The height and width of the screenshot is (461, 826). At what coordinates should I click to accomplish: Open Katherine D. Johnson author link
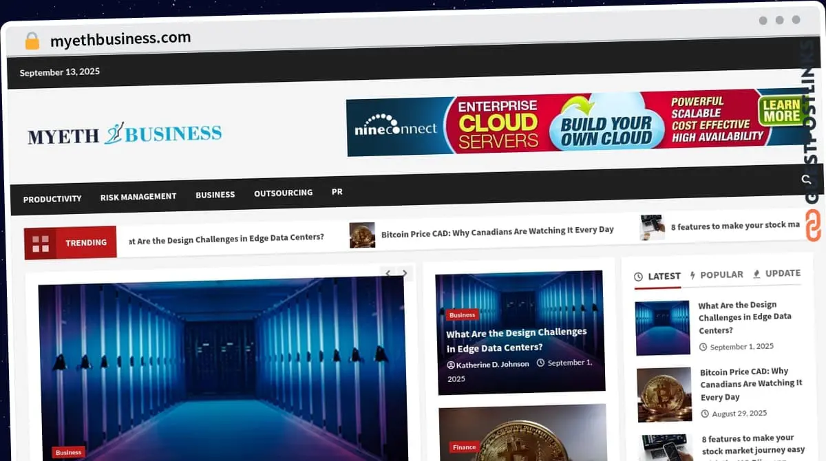click(x=488, y=364)
